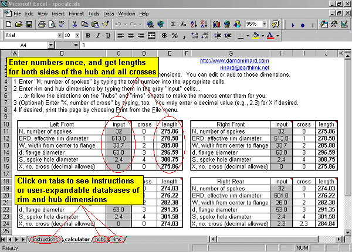Toggle Italic formatting
Image resolution: width=352 pixels, height=252 pixels.
(x=98, y=35)
